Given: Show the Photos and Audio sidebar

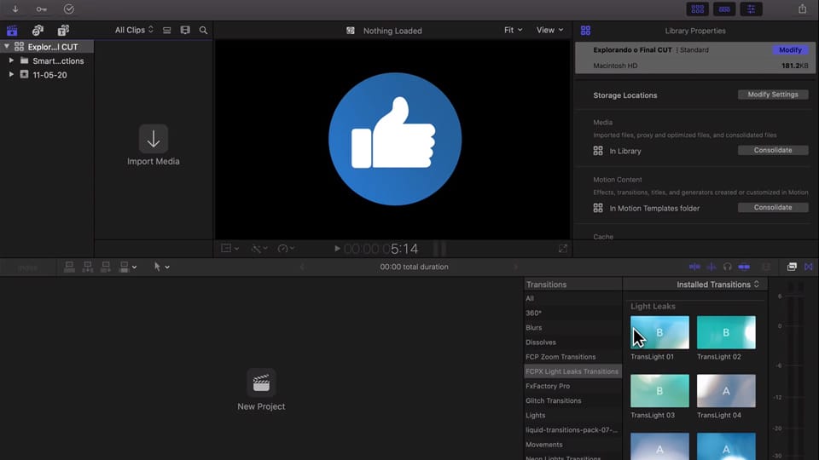Looking at the screenshot, I should 38,31.
